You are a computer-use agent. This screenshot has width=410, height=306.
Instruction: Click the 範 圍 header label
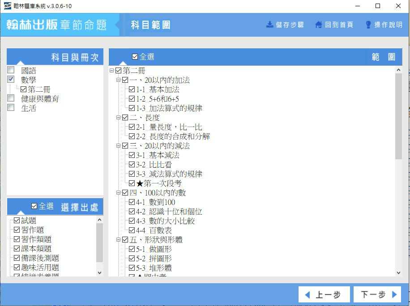coord(383,57)
